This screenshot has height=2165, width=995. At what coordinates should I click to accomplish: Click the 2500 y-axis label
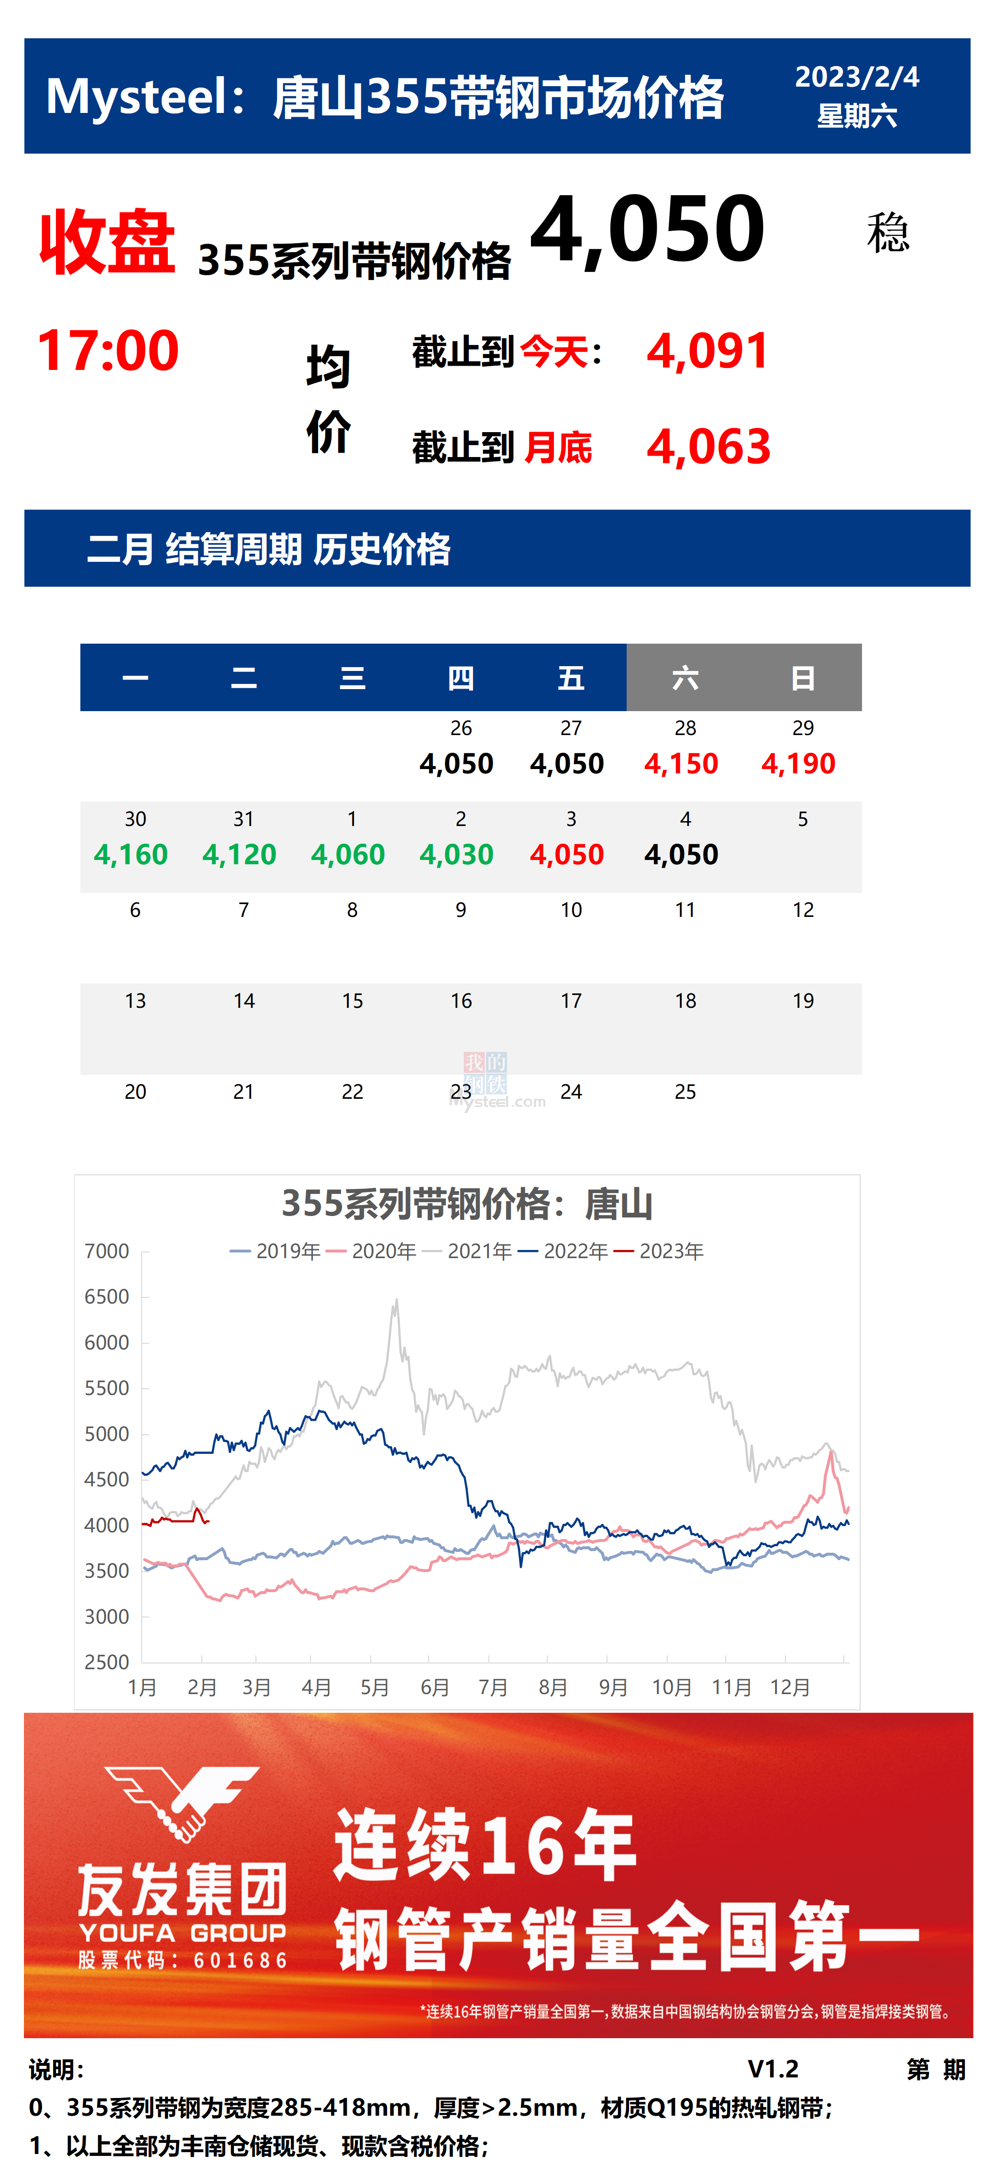tap(107, 1663)
